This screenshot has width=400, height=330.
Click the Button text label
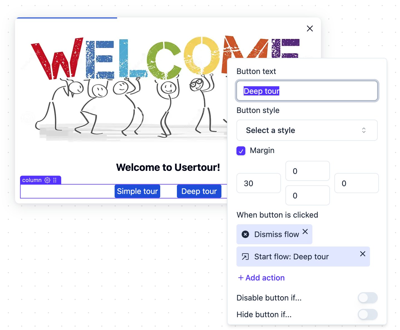coord(256,71)
